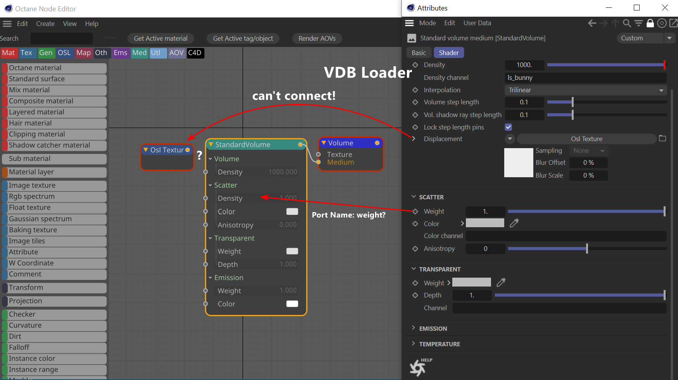Click the StandardVolume output port
Viewport: 678px width, 380px height.
(x=300, y=145)
